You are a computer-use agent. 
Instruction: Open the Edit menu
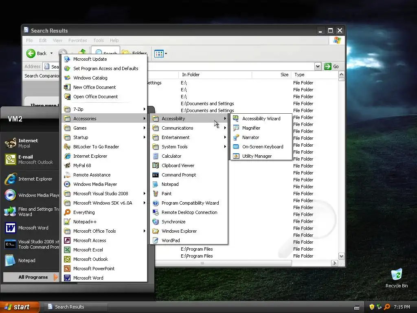click(43, 40)
